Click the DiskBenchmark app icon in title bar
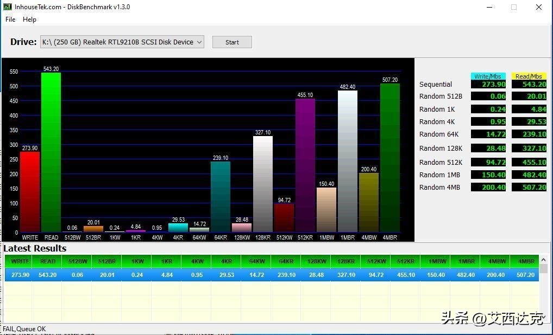 click(x=7, y=7)
